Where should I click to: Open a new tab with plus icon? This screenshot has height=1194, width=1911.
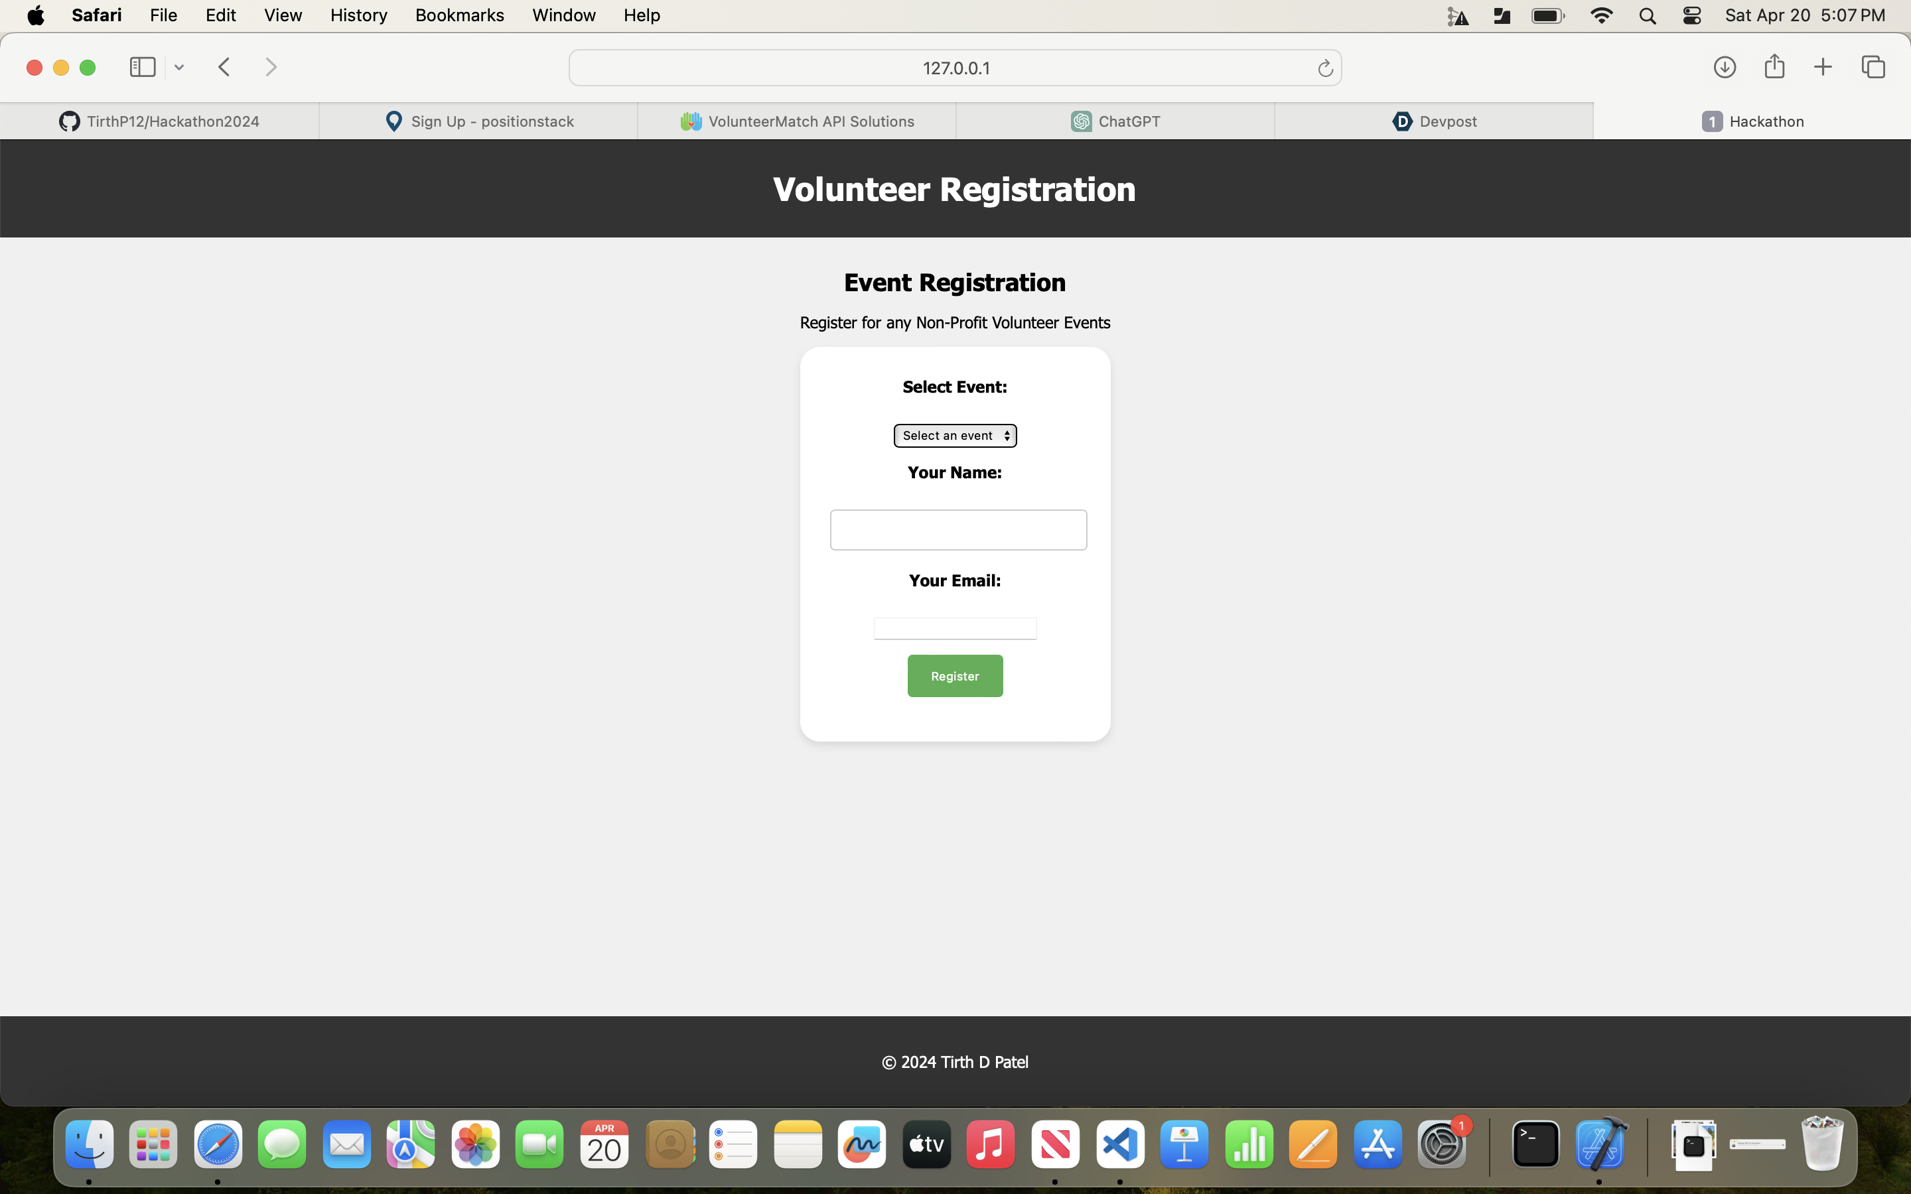pyautogui.click(x=1823, y=67)
